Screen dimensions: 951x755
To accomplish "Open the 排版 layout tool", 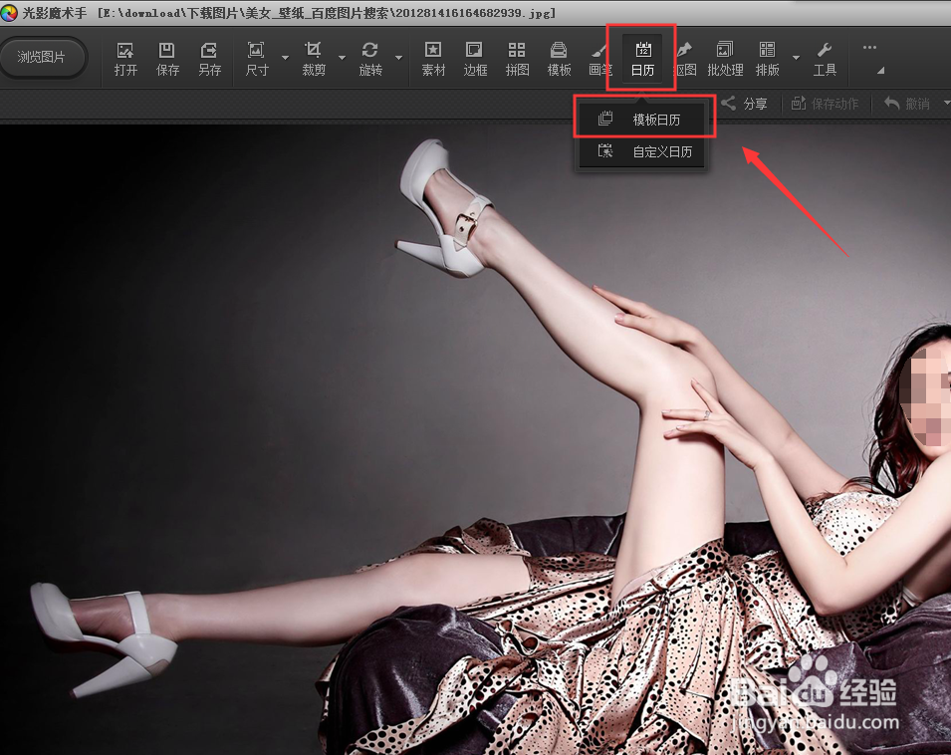I will (767, 59).
